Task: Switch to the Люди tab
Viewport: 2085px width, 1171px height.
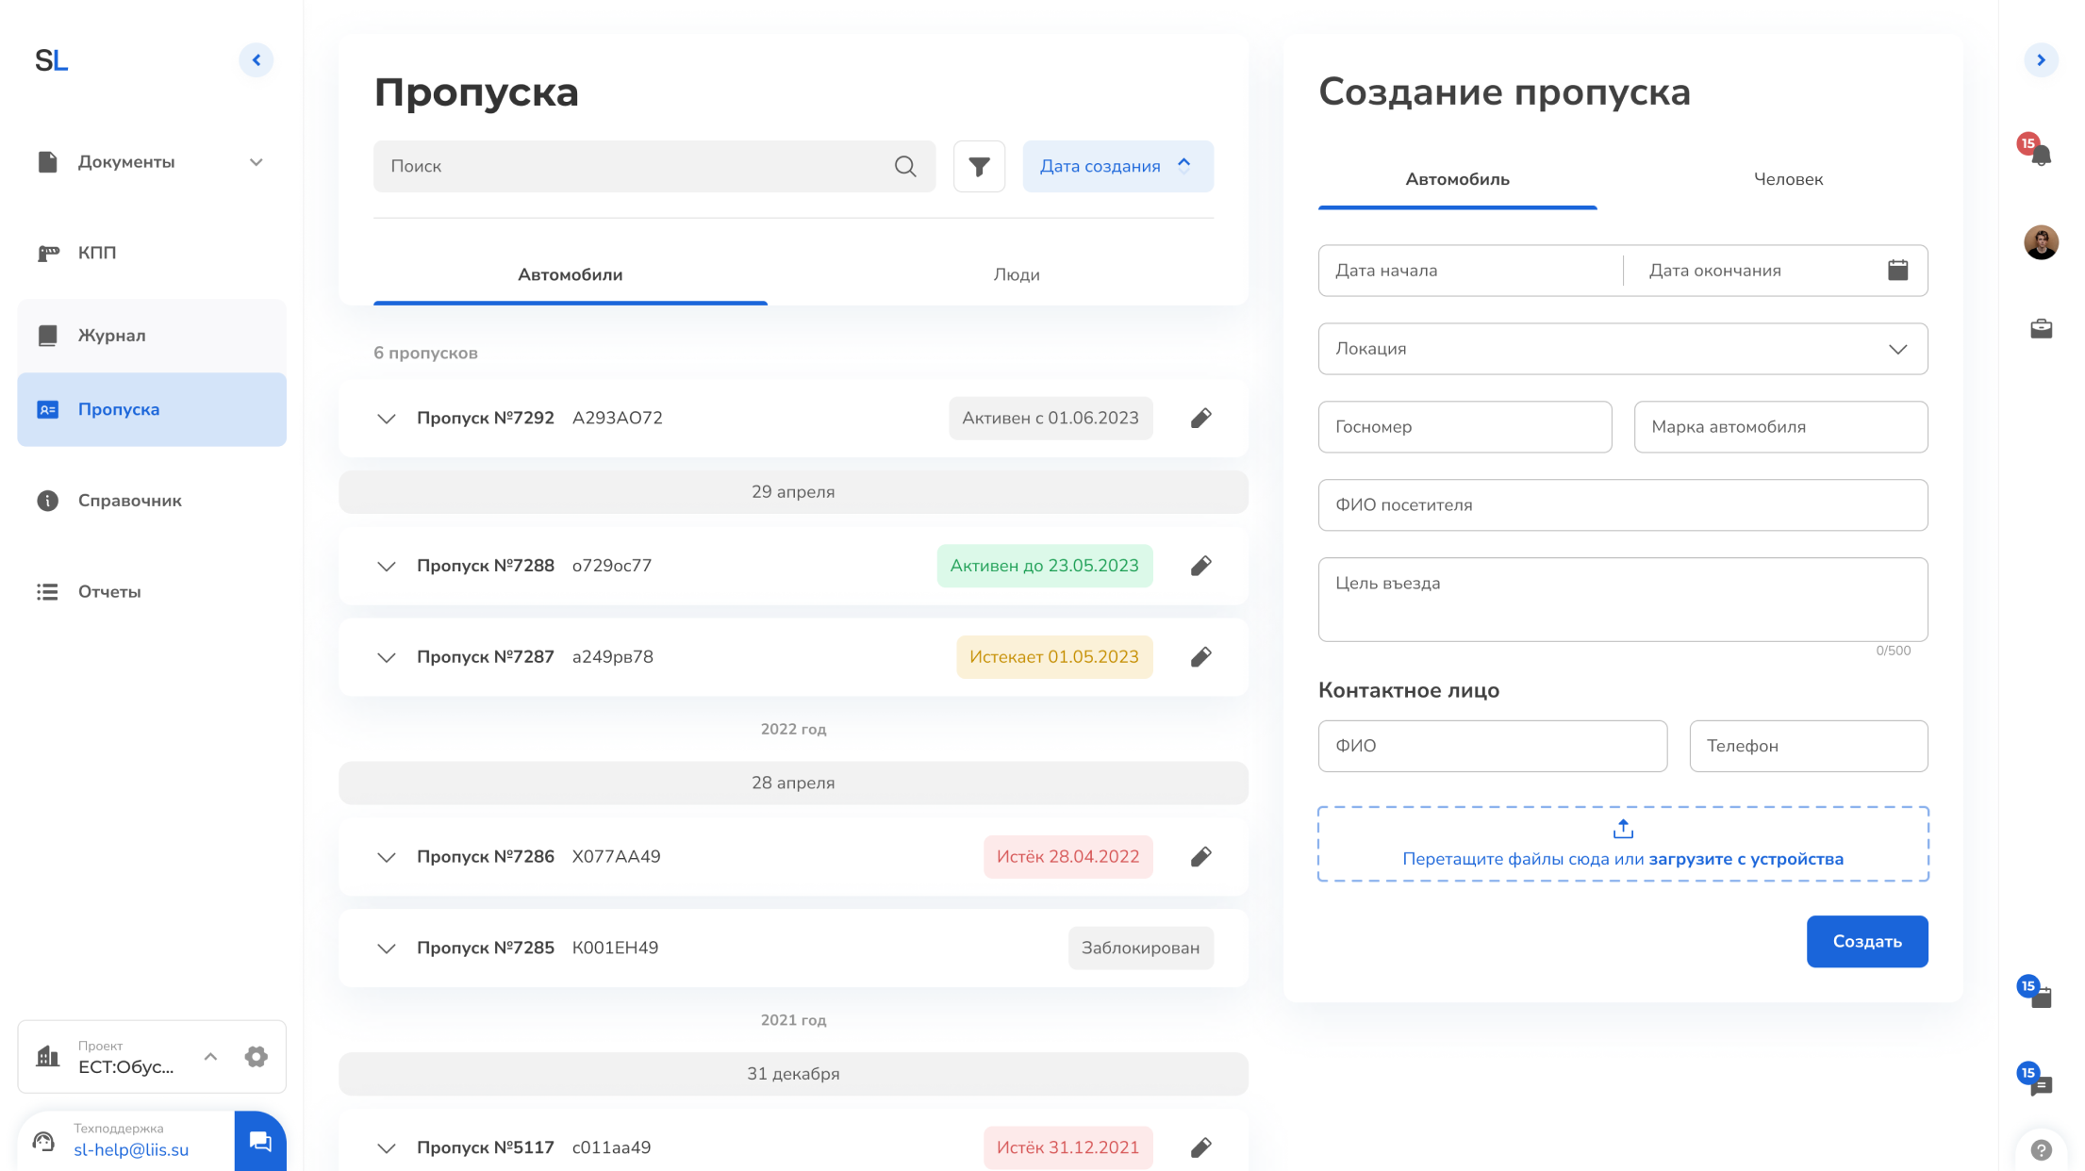Action: [x=1017, y=274]
